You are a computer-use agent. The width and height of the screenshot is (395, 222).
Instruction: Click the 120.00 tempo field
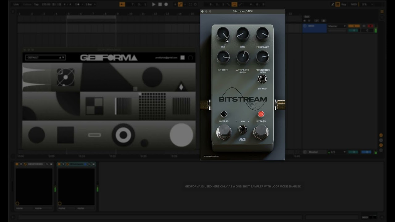pos(46,4)
